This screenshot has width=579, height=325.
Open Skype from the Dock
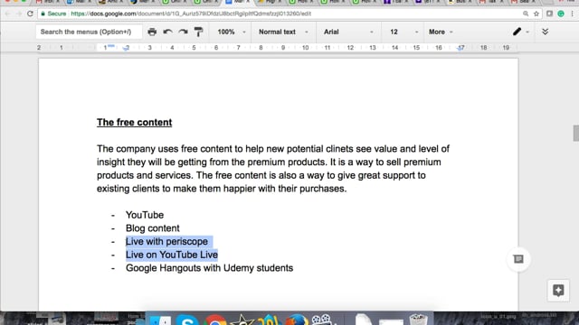pos(187,320)
